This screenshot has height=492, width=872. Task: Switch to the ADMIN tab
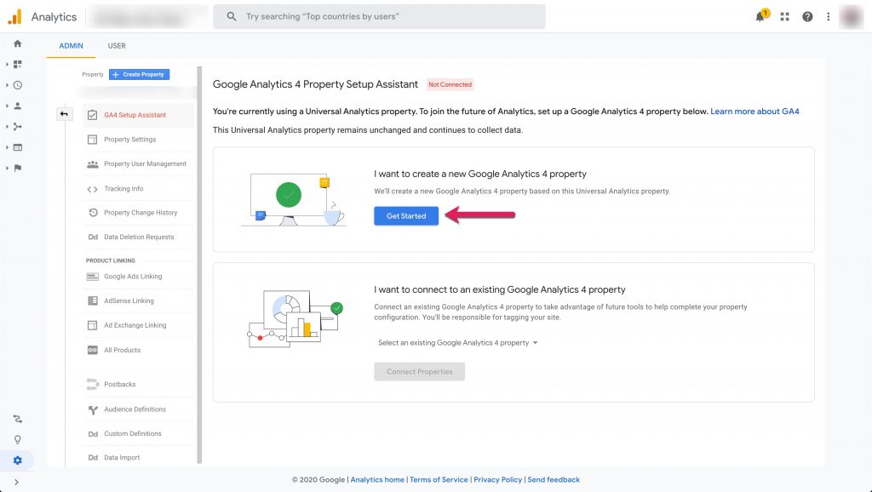pyautogui.click(x=72, y=46)
